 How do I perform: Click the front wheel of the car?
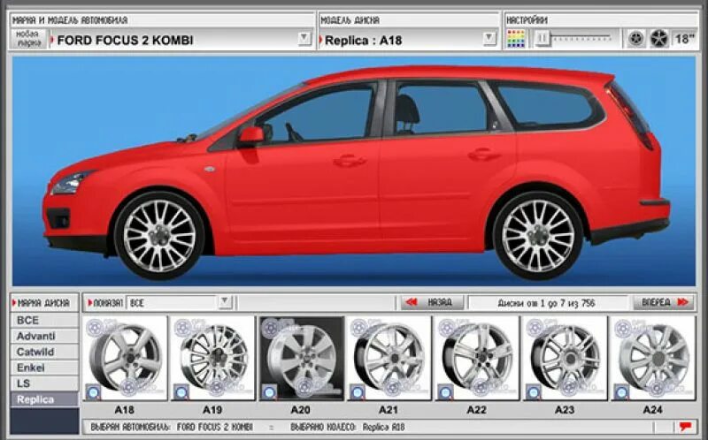(x=159, y=236)
